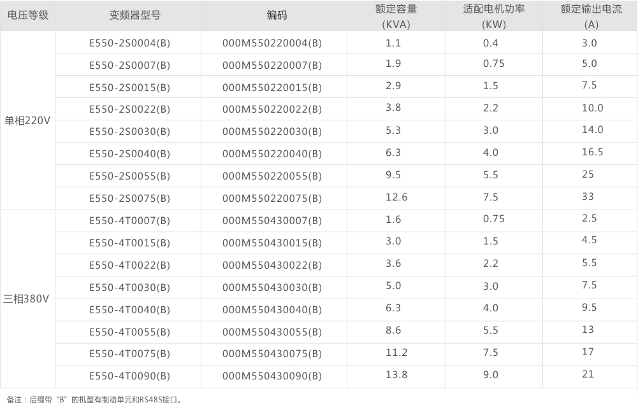Click code 000M550430090(B)

(x=272, y=377)
